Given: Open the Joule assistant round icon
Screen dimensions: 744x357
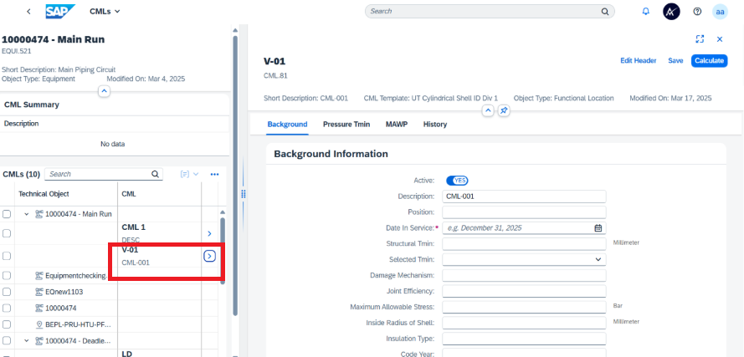Looking at the screenshot, I should (671, 12).
